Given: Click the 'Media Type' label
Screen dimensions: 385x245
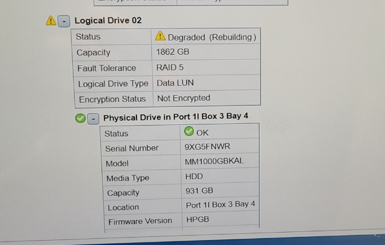Looking at the screenshot, I should 128,178.
